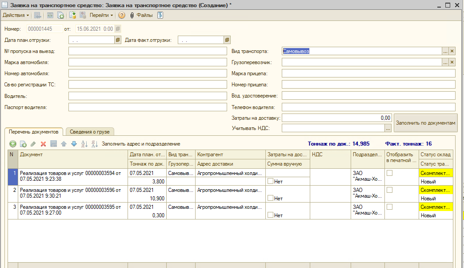The width and height of the screenshot is (464, 268).
Task: Open calendar for Дата факт.отгрузки
Action: click(x=227, y=40)
